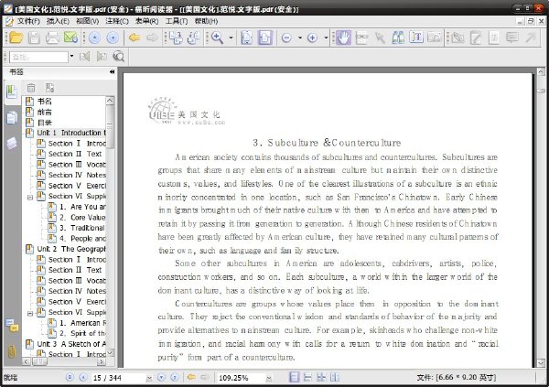
Task: Click the round plus zoom in button
Action: pyautogui.click(x=312, y=38)
